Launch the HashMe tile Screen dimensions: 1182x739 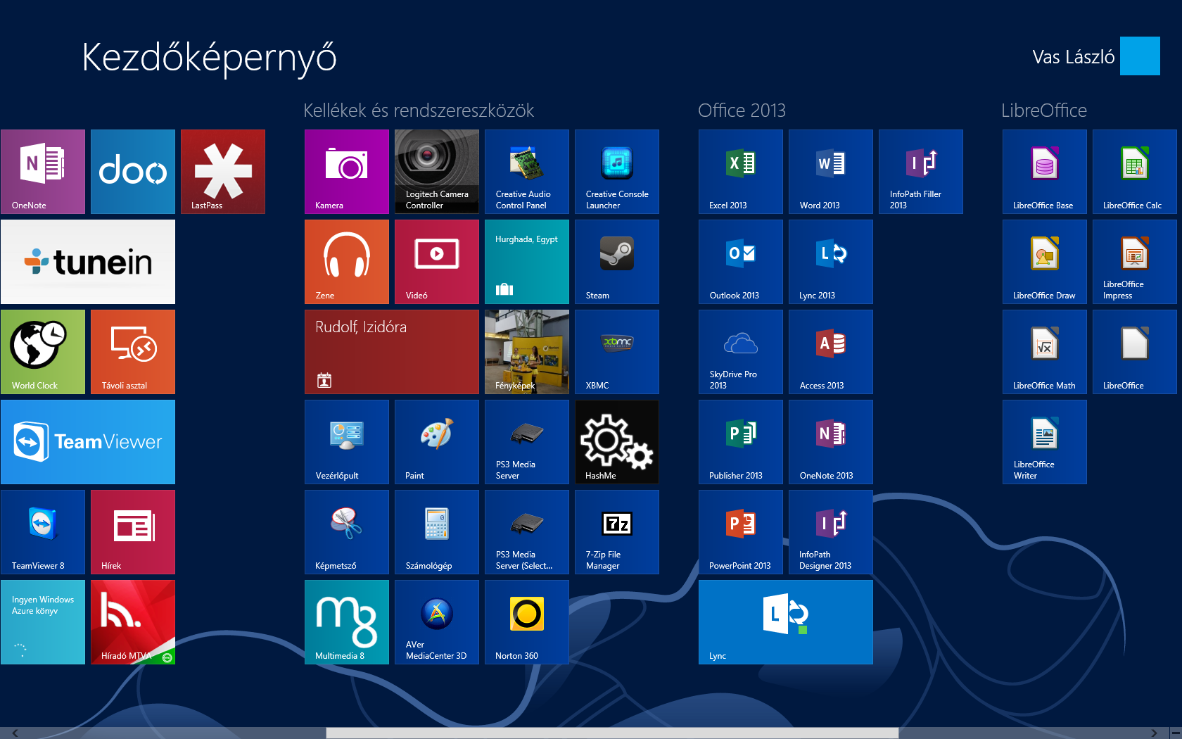click(x=617, y=442)
